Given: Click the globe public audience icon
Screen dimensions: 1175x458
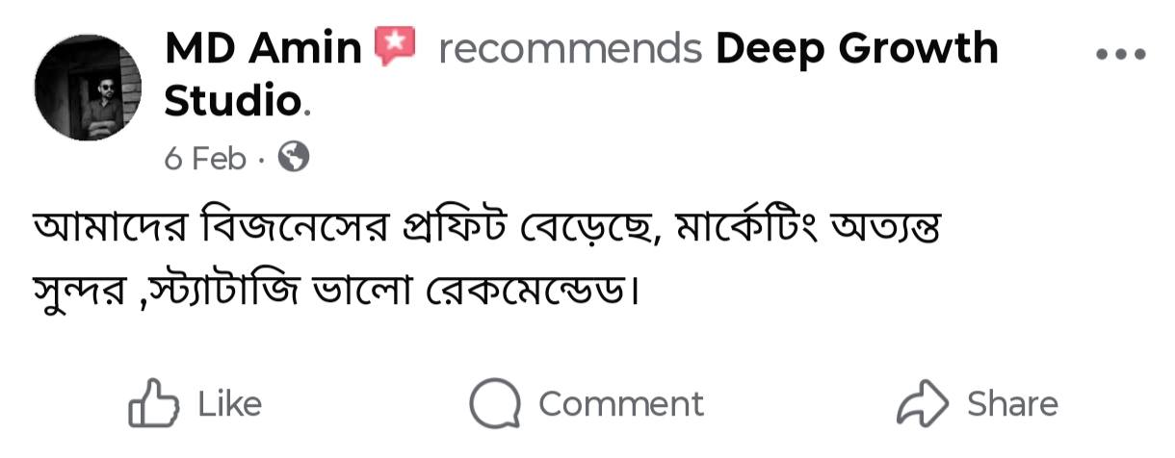Looking at the screenshot, I should pos(293,157).
